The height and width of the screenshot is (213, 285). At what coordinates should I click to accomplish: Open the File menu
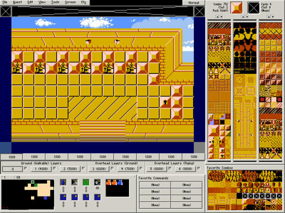(x=5, y=2)
